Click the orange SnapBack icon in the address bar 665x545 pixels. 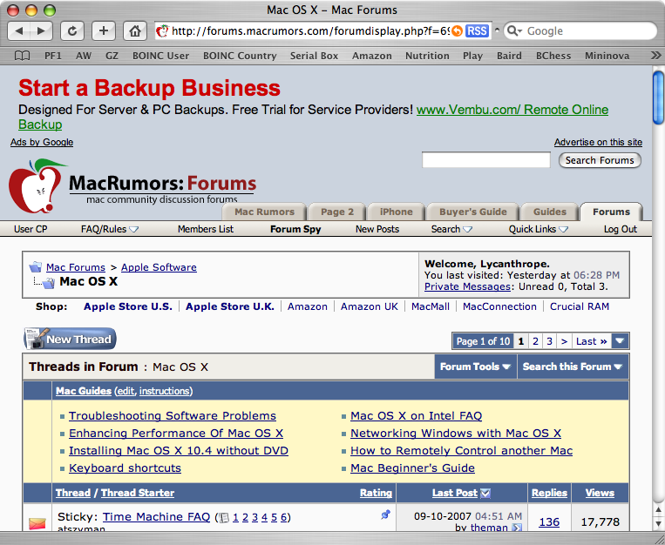click(x=457, y=31)
